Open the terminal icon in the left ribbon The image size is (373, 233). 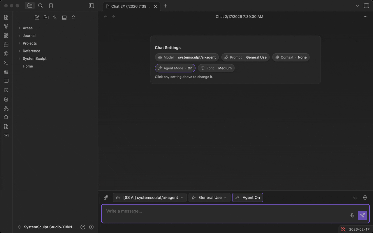6,63
